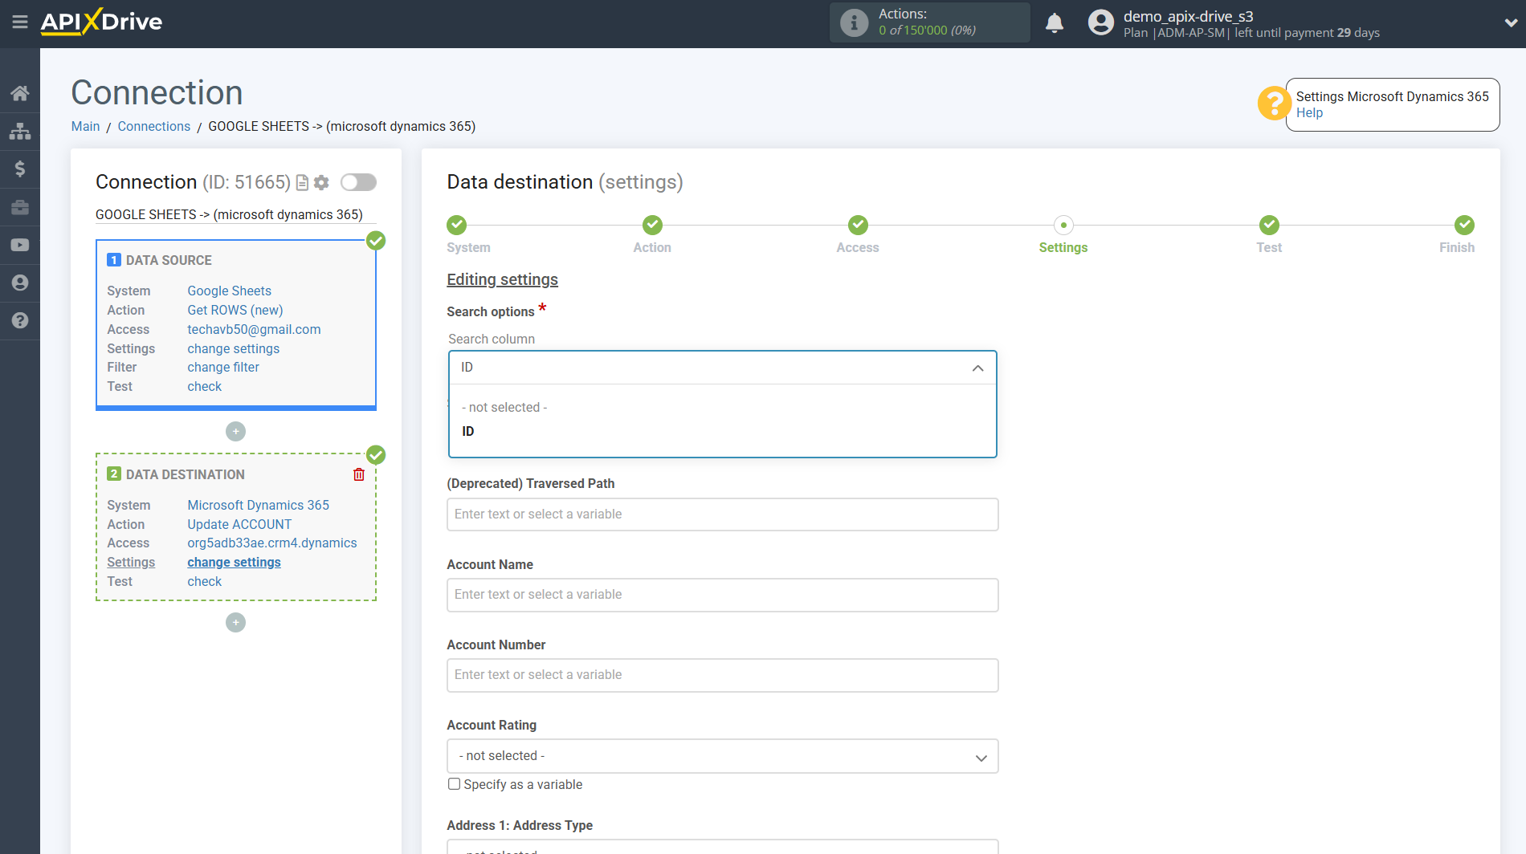Open Update ACCOUNT action link

coord(239,525)
